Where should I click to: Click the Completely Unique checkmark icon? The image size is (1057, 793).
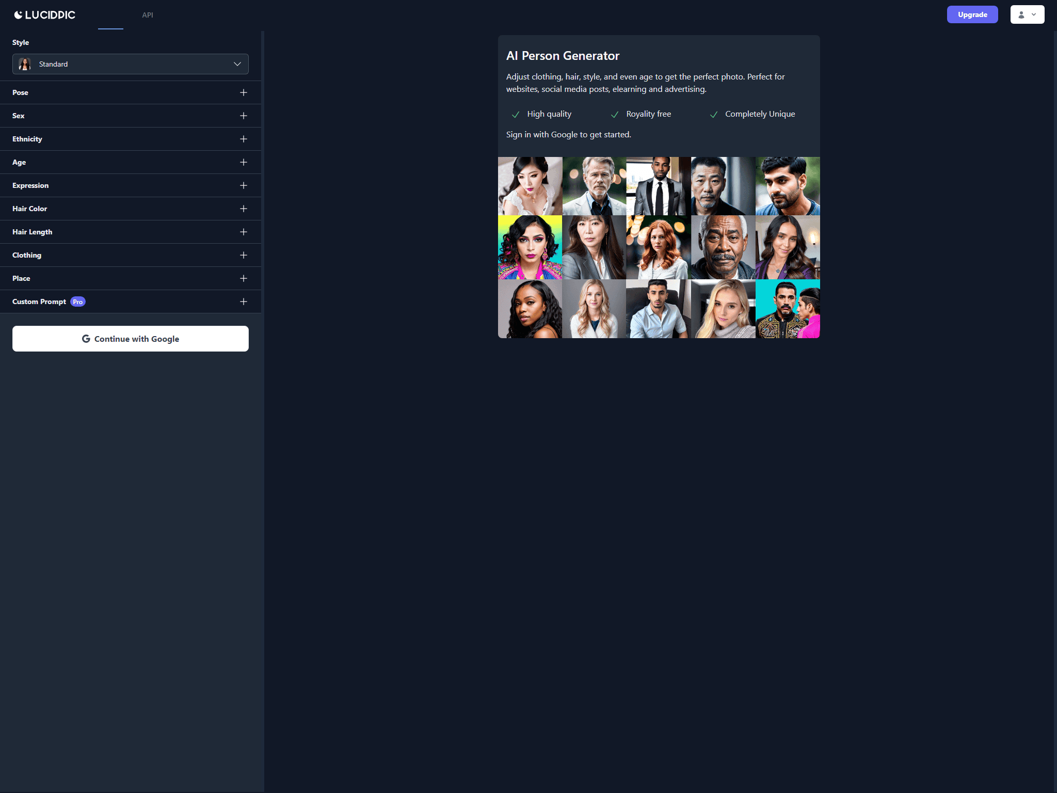(713, 115)
